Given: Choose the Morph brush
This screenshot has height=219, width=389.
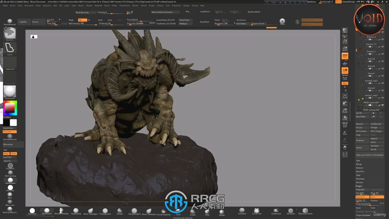Looking at the screenshot, I should [222, 212].
